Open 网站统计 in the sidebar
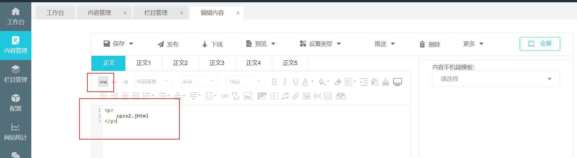 (x=15, y=132)
